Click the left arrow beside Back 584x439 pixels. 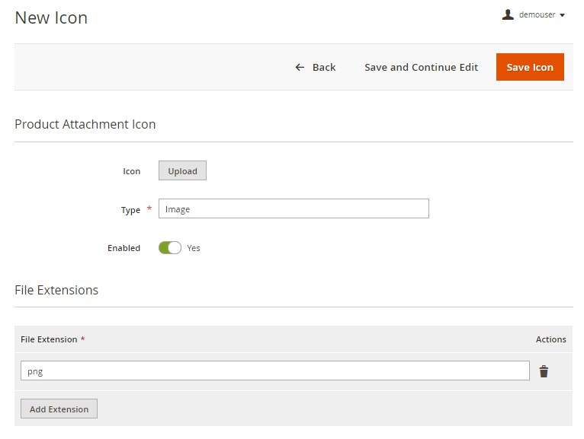300,68
